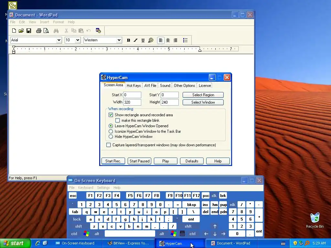Click Windows logo key left of alt
This screenshot has height=248, width=331.
coord(86,234)
